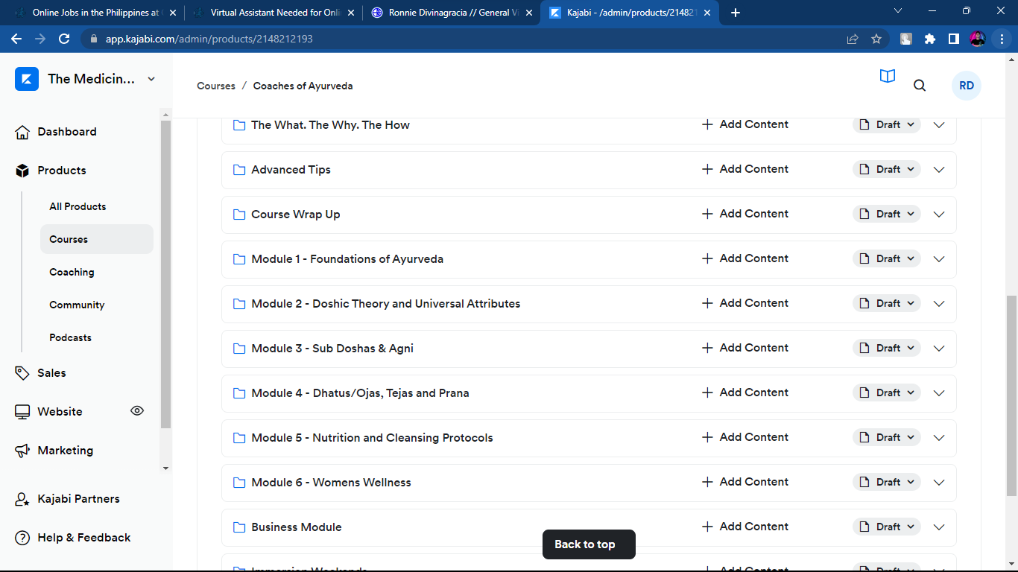Click the open book help icon

(887, 76)
